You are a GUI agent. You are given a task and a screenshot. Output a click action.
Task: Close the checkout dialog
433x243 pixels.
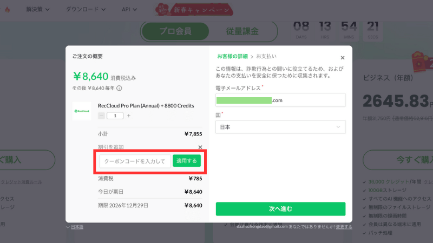pos(342,58)
